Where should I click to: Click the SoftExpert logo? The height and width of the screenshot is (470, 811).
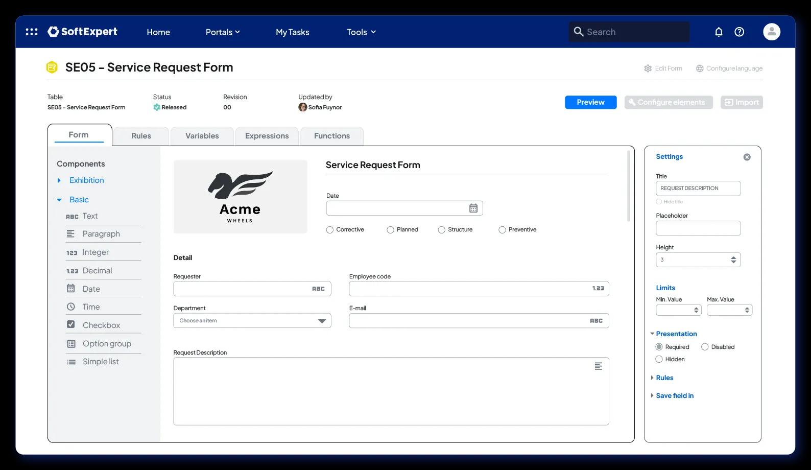[x=83, y=32]
